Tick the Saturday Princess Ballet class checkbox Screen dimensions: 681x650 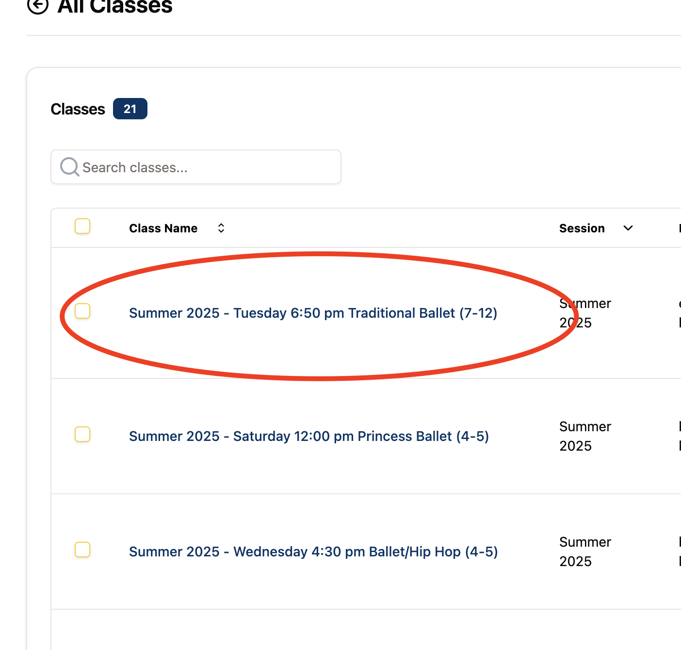click(x=82, y=434)
